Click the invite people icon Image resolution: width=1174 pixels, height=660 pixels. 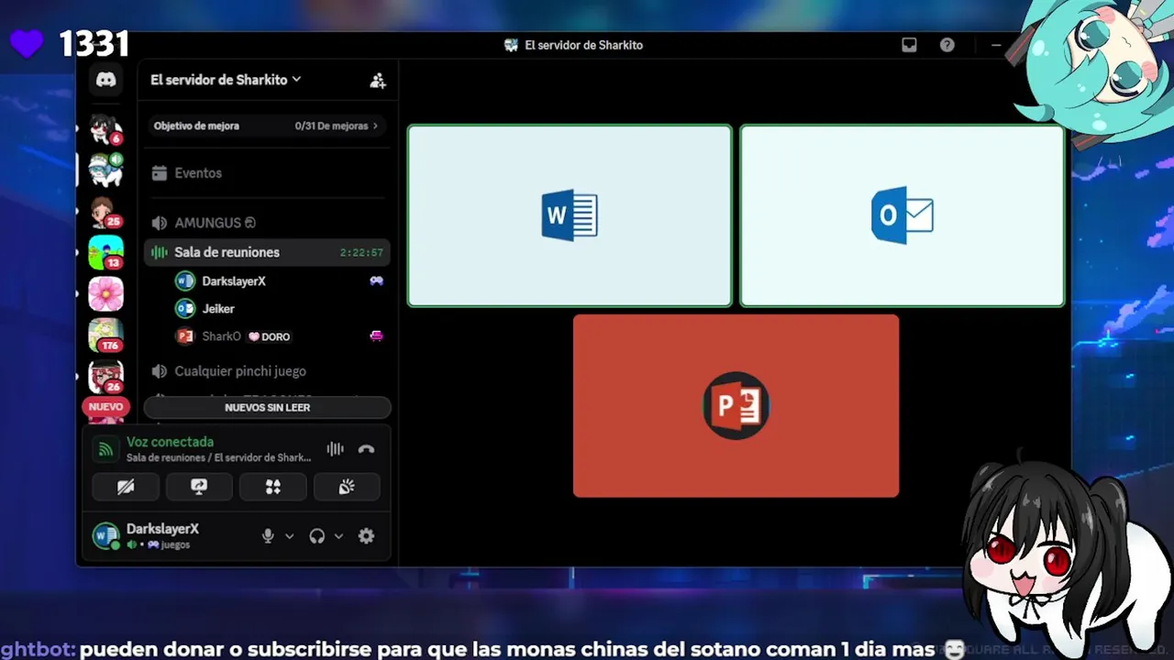click(377, 81)
